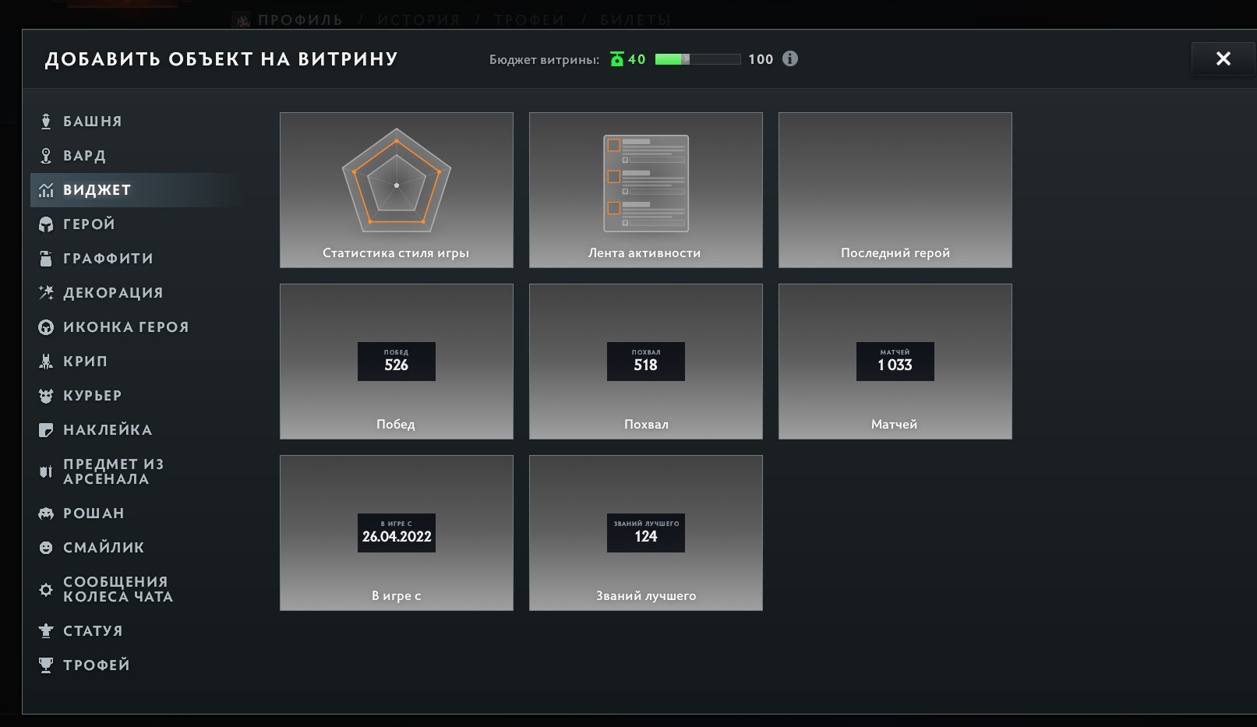
Task: Click the creep icon beside КРИП
Action: [x=46, y=362]
